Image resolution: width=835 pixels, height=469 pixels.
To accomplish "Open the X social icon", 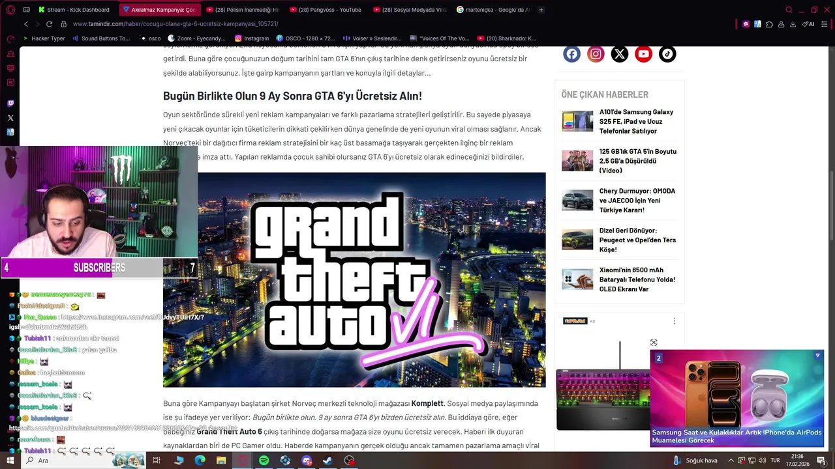I will click(x=620, y=54).
